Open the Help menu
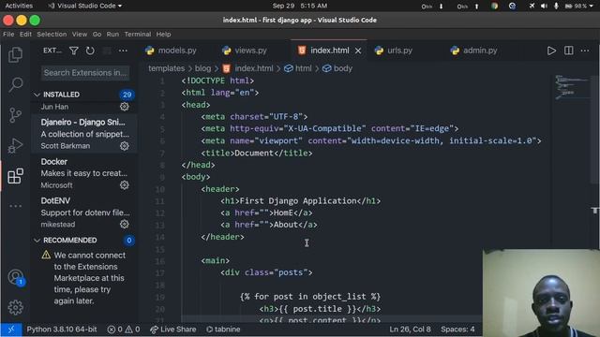The width and height of the screenshot is (600, 337). (x=163, y=35)
